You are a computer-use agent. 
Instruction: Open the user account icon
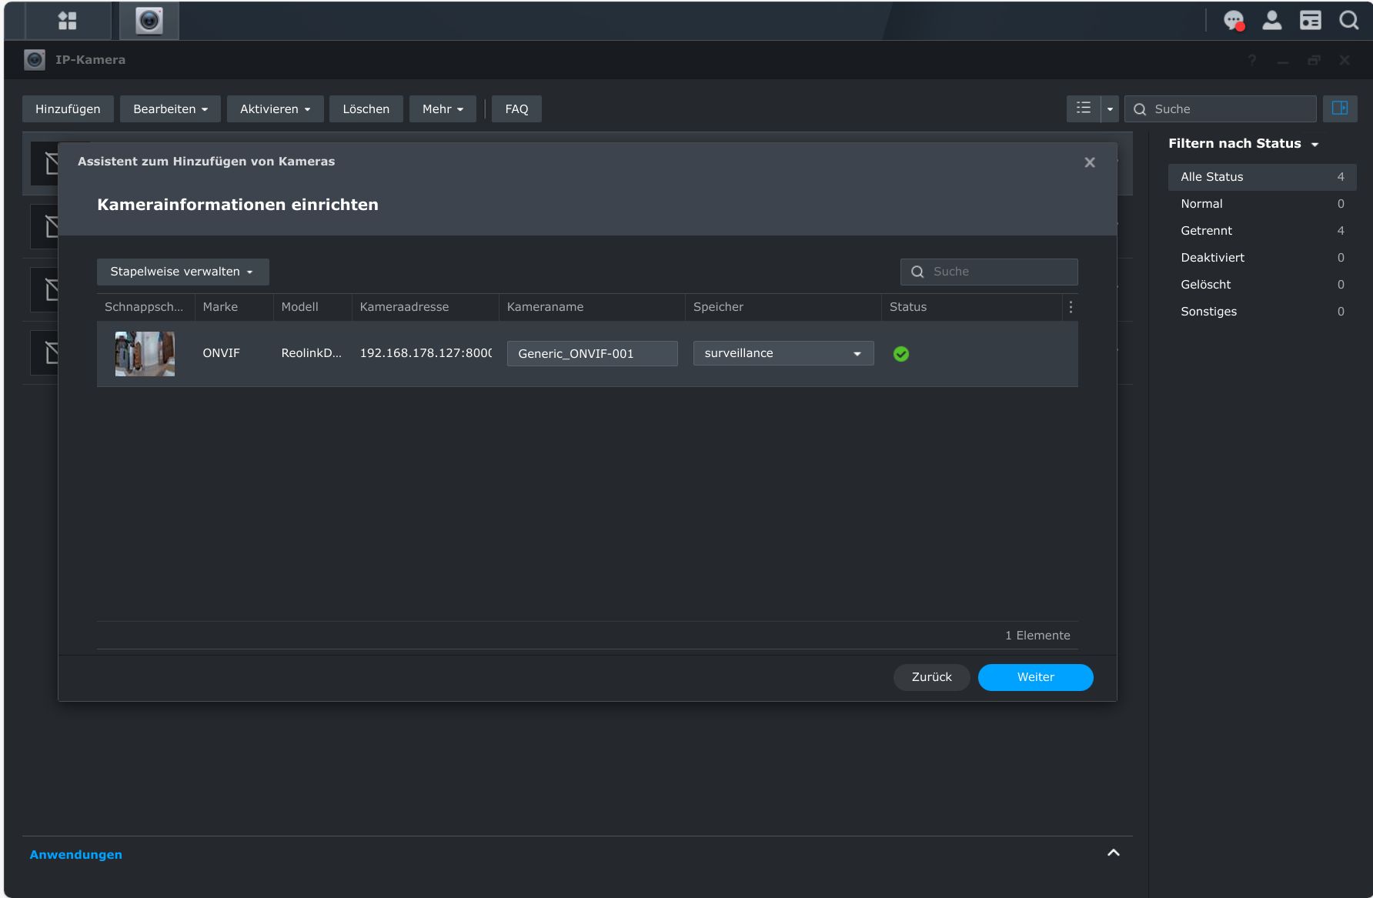1272,21
